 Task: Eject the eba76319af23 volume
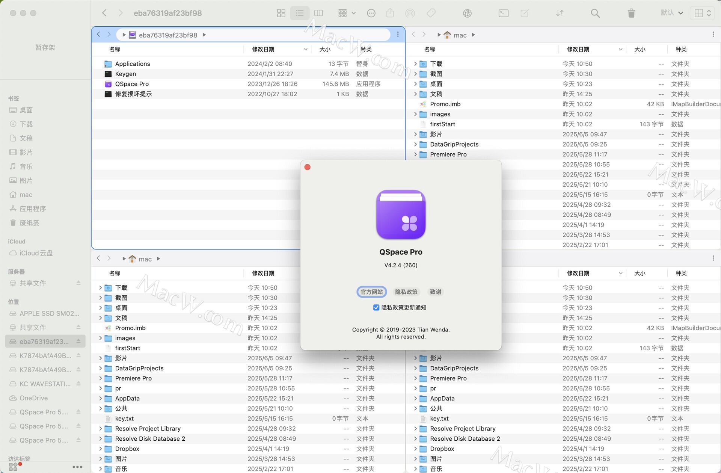coord(78,342)
